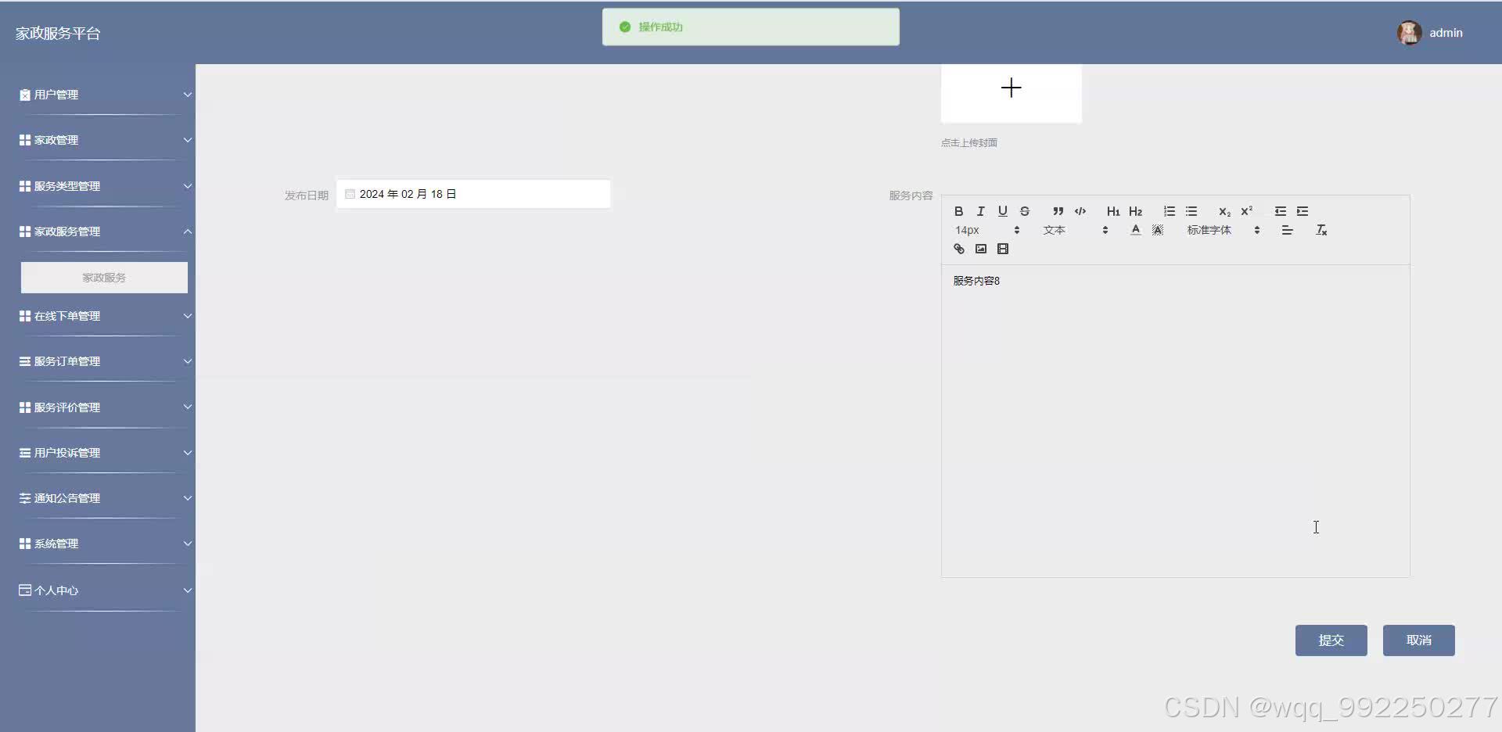Image resolution: width=1502 pixels, height=732 pixels.
Task: Increase indent in the editor
Action: [1302, 211]
